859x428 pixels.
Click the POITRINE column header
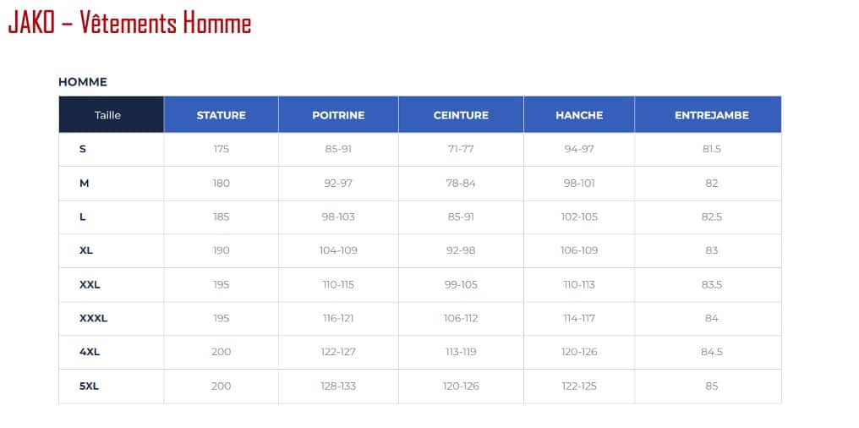tap(338, 115)
